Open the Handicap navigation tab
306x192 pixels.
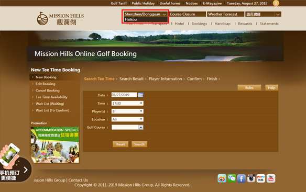(x=223, y=24)
